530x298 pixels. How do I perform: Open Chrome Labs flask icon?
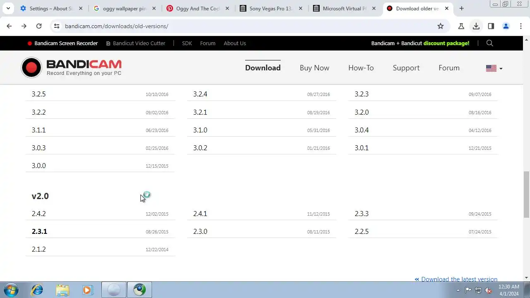click(x=461, y=26)
